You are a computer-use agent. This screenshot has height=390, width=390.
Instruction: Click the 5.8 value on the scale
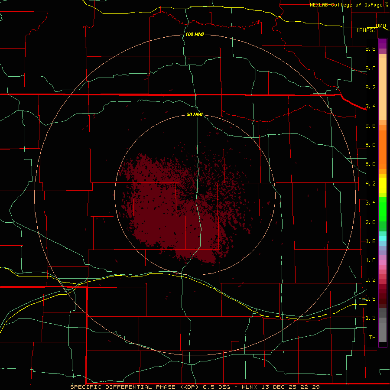[370, 145]
